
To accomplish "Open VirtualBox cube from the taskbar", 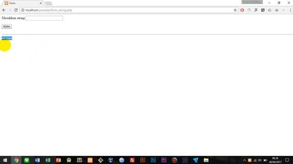I will point(111,160).
